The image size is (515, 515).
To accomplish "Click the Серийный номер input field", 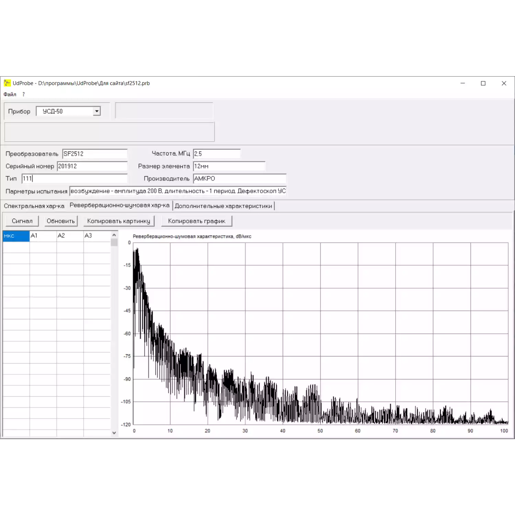I will point(92,166).
